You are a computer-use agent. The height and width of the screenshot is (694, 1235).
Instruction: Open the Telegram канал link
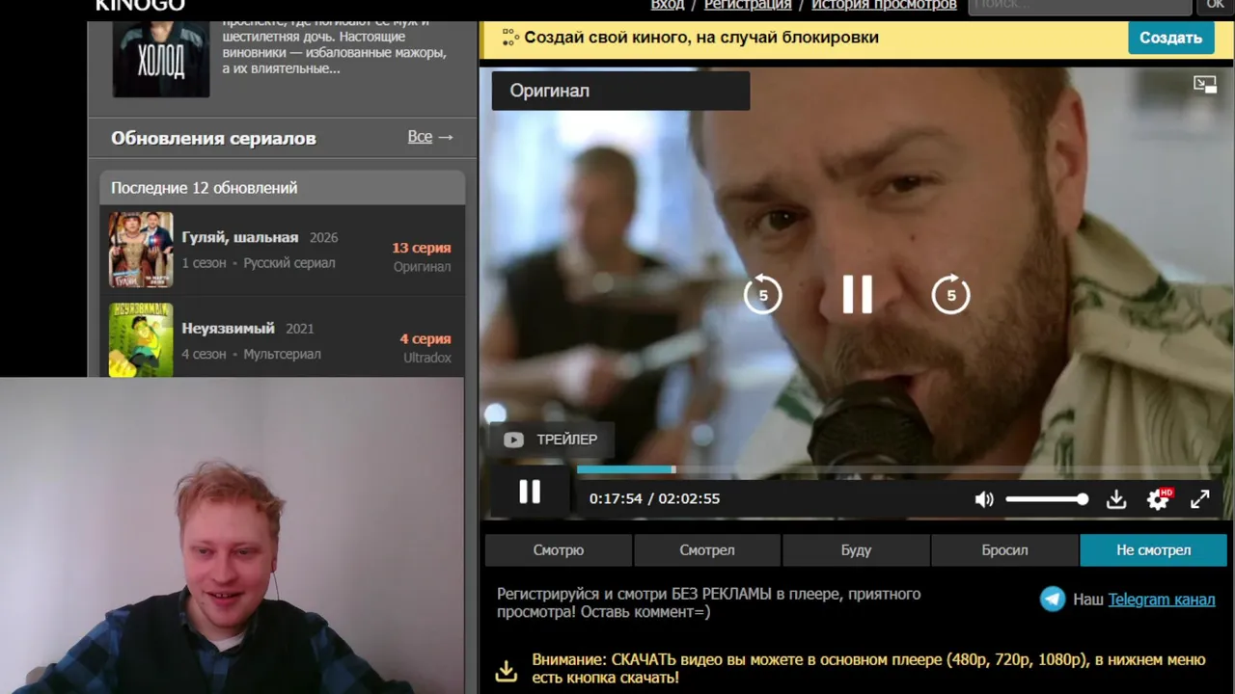[1162, 600]
